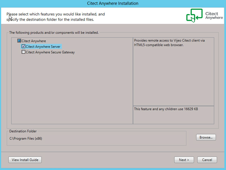This screenshot has height=170, width=226.
Task: Toggle the Citect Anywhere parent feature checkbox
Action: pos(19,41)
